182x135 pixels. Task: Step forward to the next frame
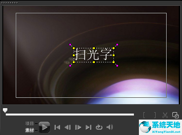(x=78, y=127)
